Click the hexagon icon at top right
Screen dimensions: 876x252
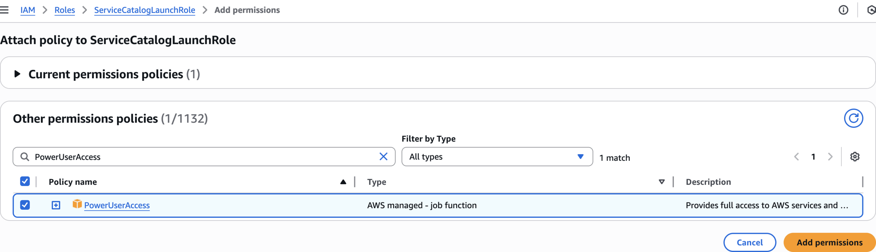pos(871,10)
